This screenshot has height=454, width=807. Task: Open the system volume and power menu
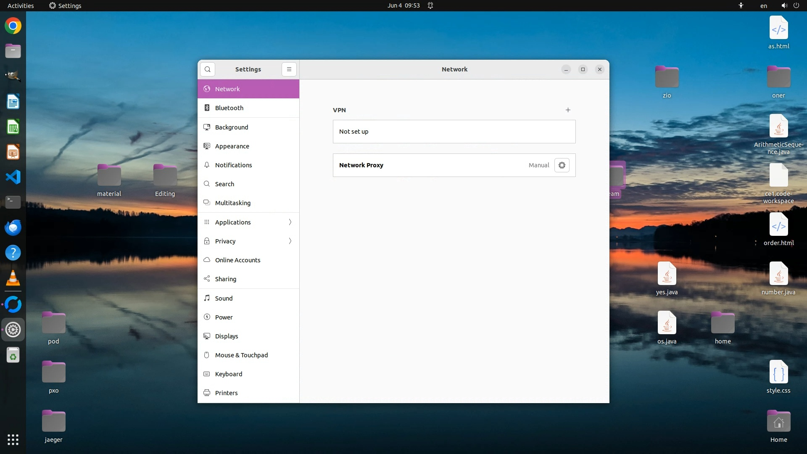pyautogui.click(x=790, y=5)
